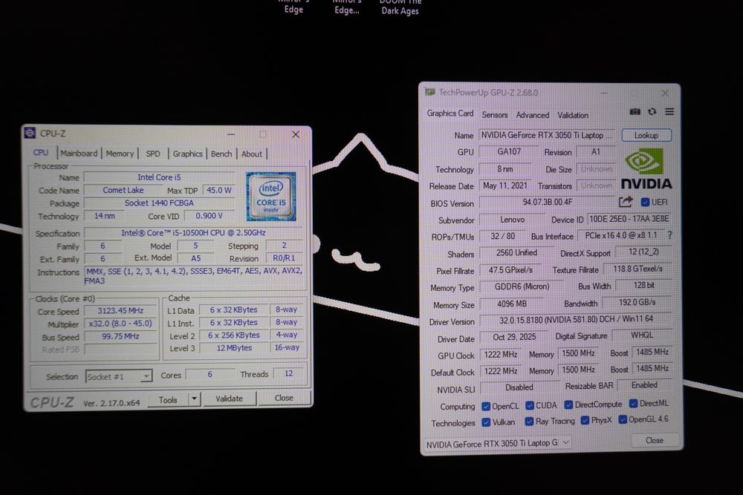
Task: Click the Close button in GPU-Z
Action: click(x=655, y=440)
